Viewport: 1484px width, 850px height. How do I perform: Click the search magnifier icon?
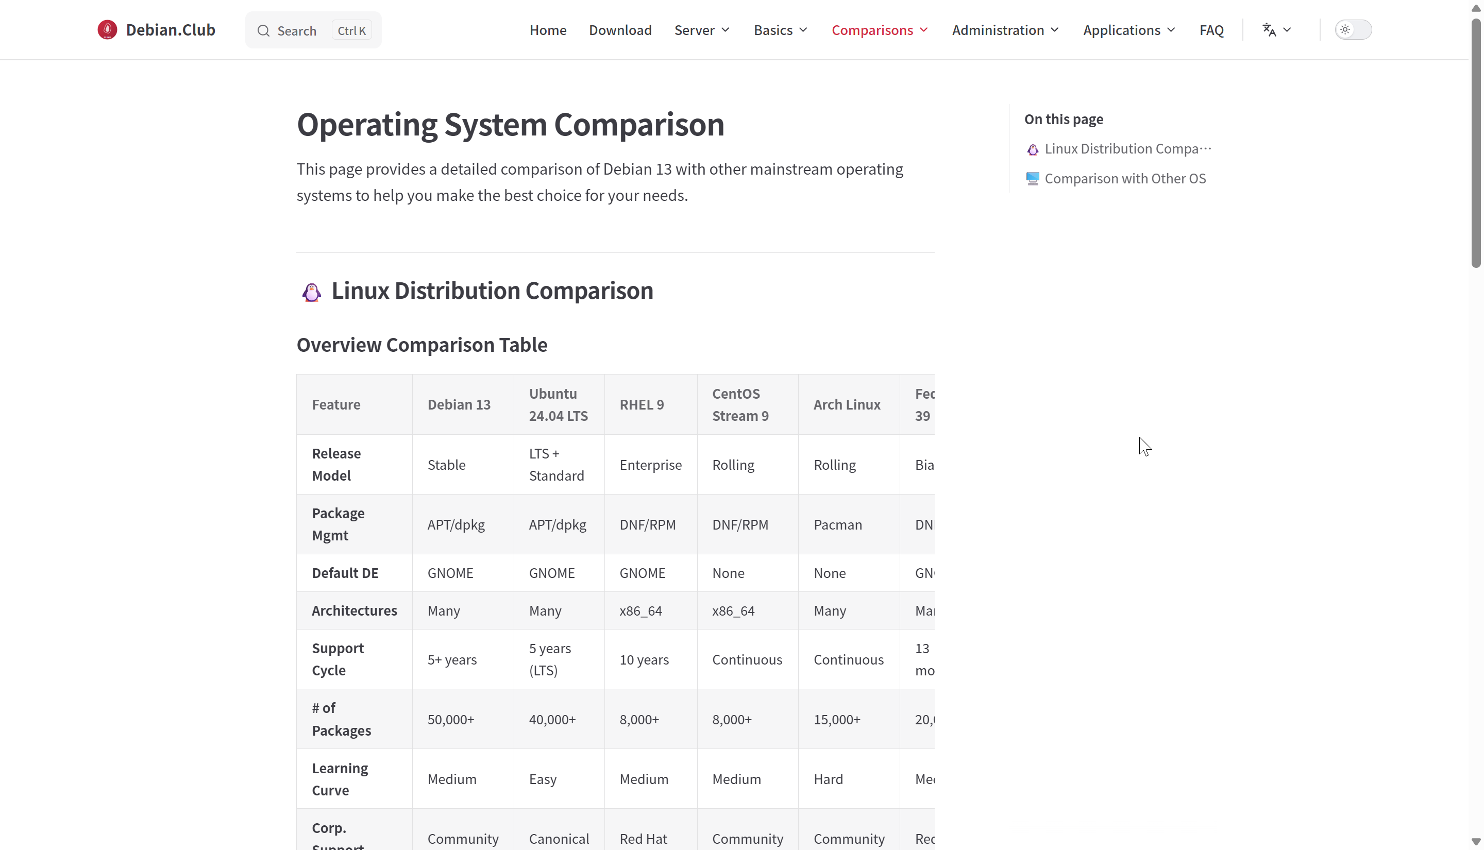point(263,30)
